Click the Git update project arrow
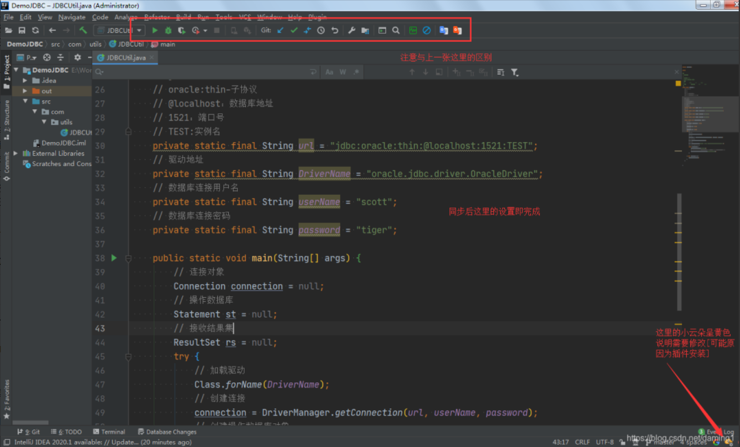 [x=281, y=30]
